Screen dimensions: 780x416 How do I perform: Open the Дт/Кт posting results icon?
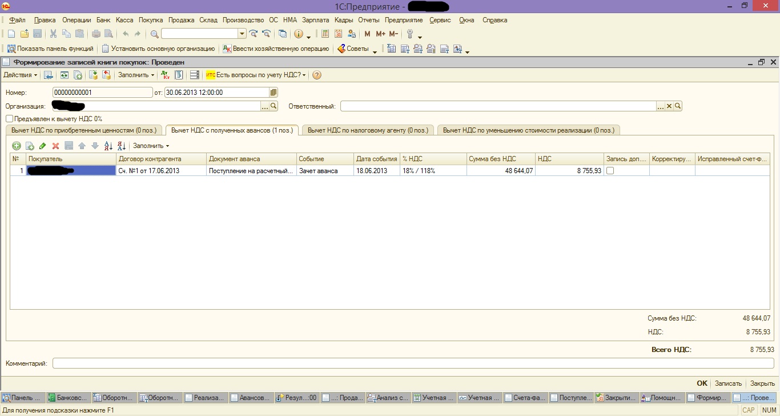coord(165,75)
